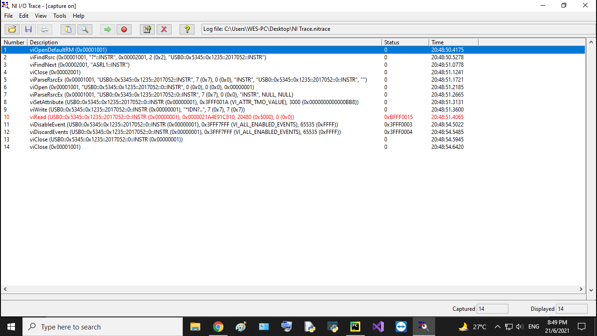Image resolution: width=597 pixels, height=336 pixels.
Task: Click the Time column header
Action: (x=453, y=42)
